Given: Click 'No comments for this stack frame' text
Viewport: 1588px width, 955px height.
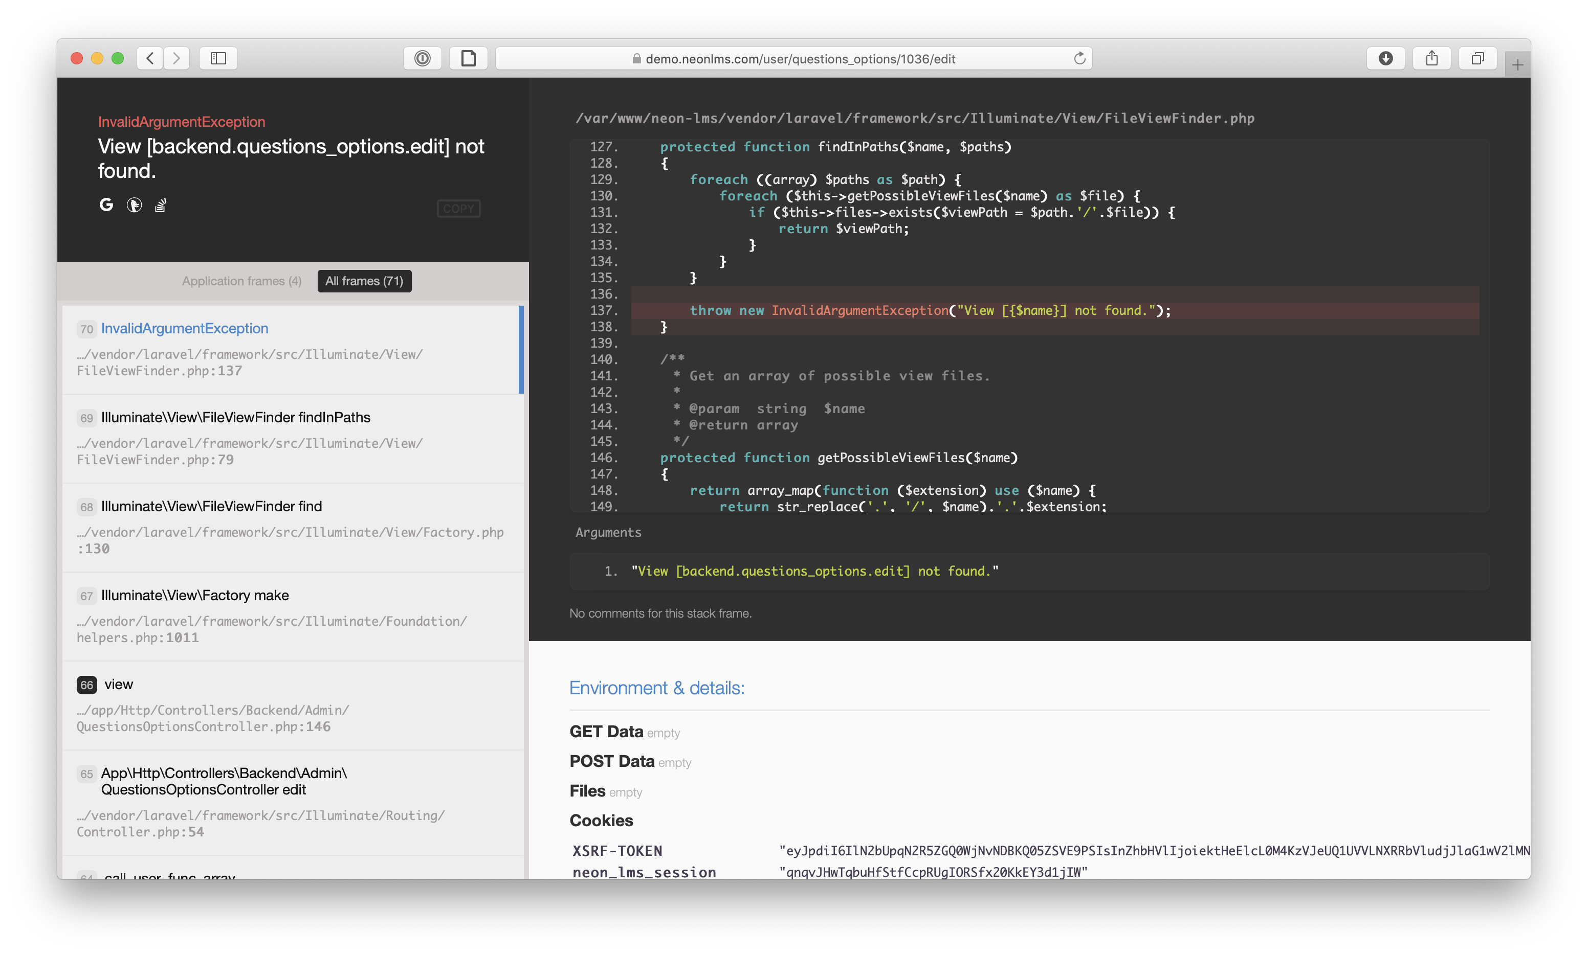Looking at the screenshot, I should (660, 613).
